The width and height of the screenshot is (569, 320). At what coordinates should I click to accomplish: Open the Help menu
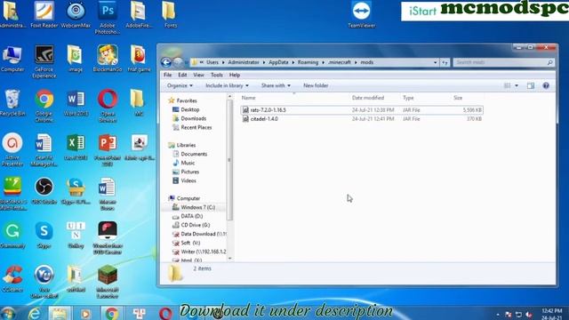[235, 75]
